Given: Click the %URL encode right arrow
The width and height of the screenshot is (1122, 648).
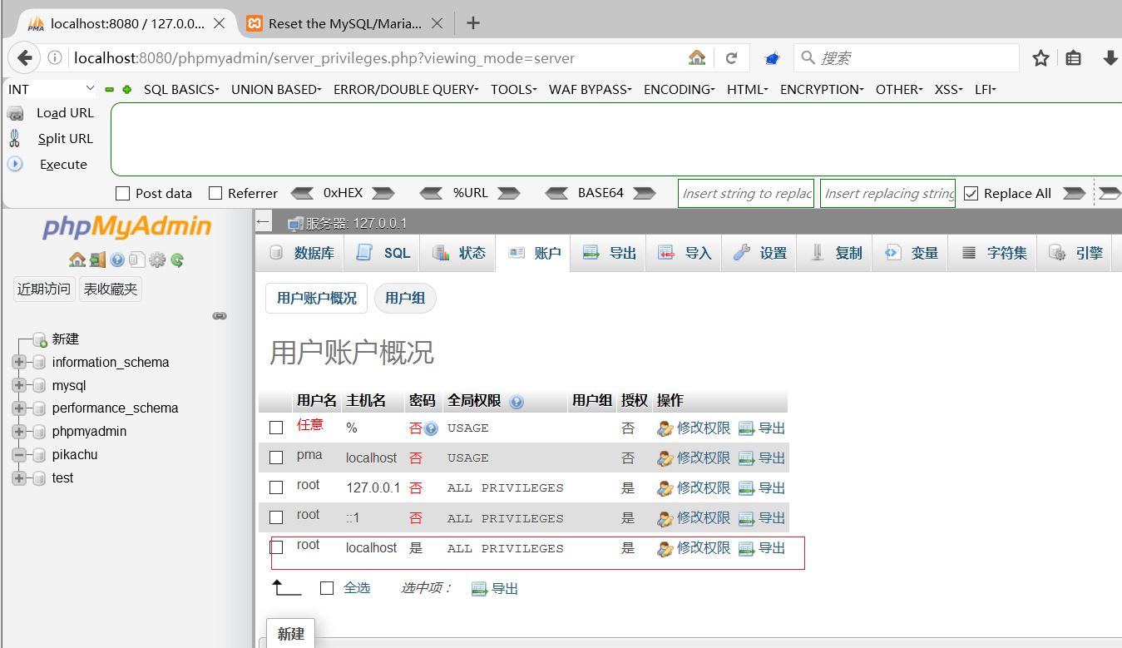Looking at the screenshot, I should (508, 193).
